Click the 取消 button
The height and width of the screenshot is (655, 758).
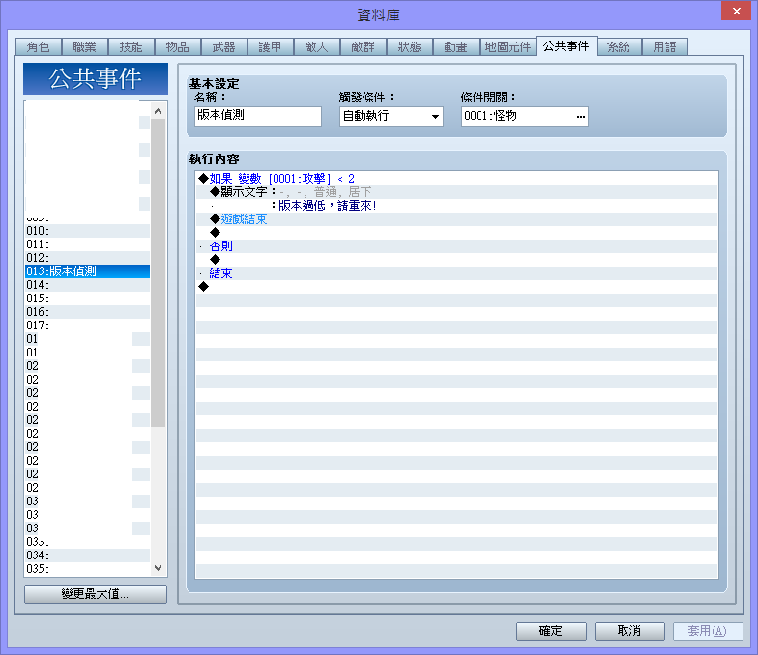629,631
